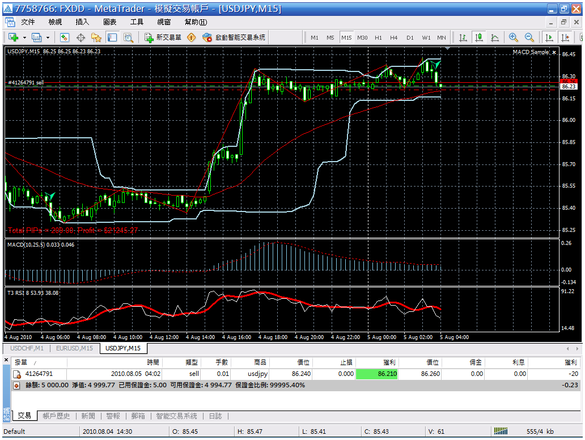Screen dimensions: 585x440
Task: Click the MetaEditor yellow diamond icon
Action: coord(191,37)
